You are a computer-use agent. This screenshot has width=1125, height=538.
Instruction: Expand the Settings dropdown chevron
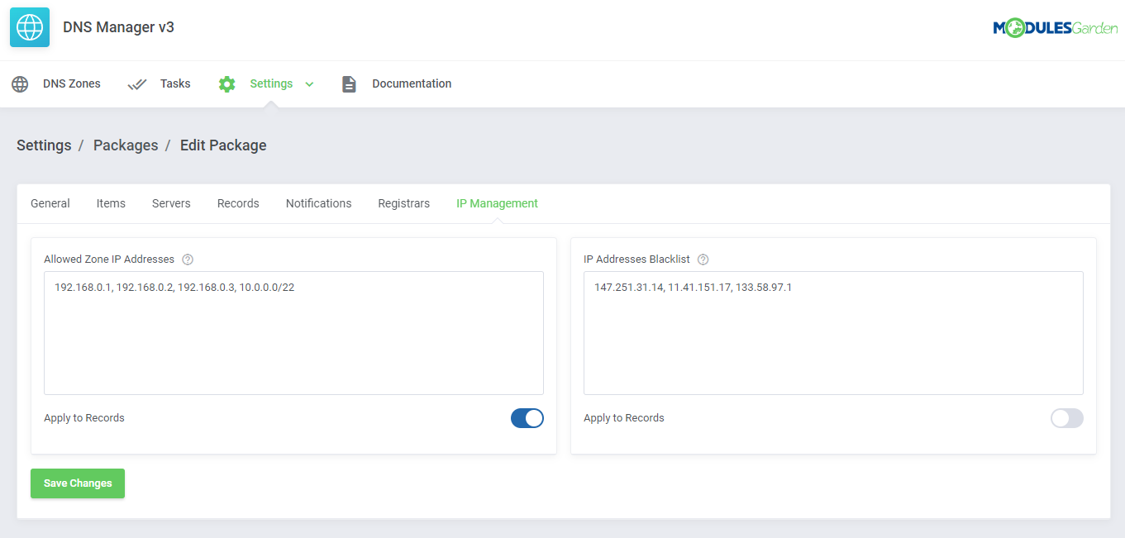point(309,84)
